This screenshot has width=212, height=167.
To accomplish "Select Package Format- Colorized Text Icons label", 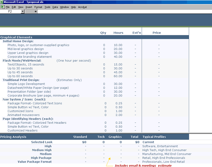I will pyautogui.click(x=35, y=103).
